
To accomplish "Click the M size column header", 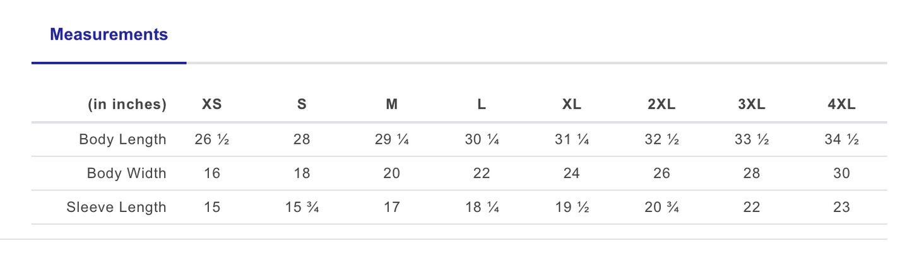I will (391, 105).
